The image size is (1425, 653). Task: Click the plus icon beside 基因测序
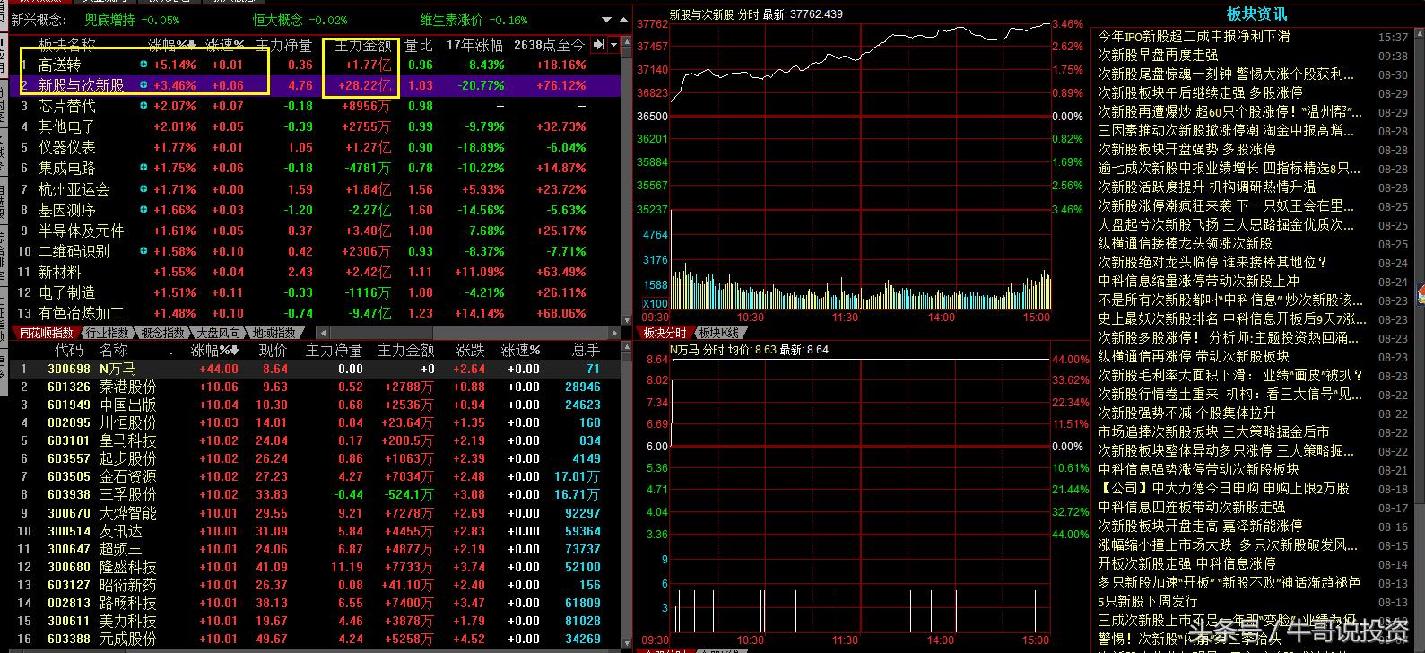pos(143,210)
